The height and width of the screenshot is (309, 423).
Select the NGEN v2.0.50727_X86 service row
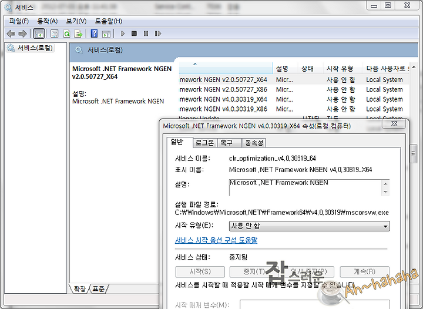[294, 89]
